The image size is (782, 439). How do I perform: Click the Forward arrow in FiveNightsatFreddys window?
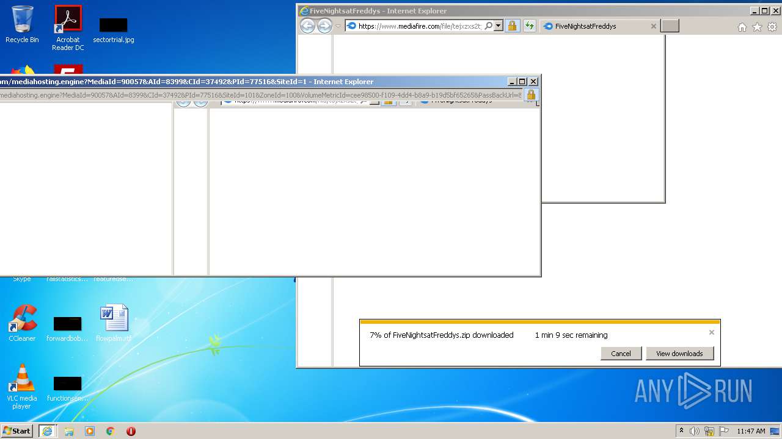(x=324, y=26)
